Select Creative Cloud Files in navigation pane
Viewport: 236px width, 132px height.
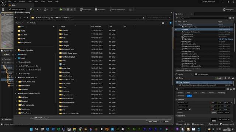click(27, 50)
